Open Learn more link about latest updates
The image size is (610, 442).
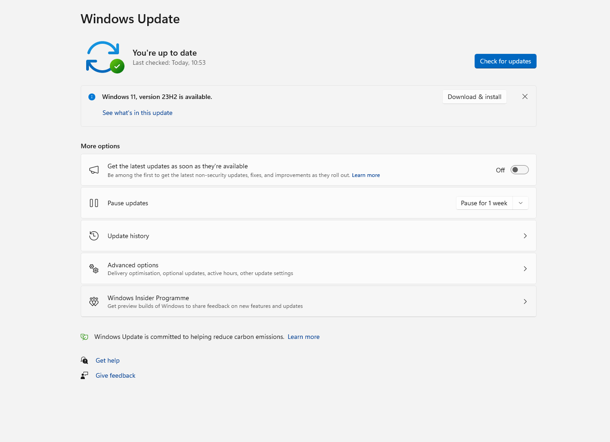366,175
